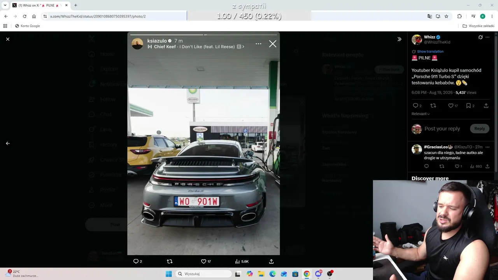Share the Whizz post from sidebar
This screenshot has width=498, height=280.
pyautogui.click(x=486, y=106)
